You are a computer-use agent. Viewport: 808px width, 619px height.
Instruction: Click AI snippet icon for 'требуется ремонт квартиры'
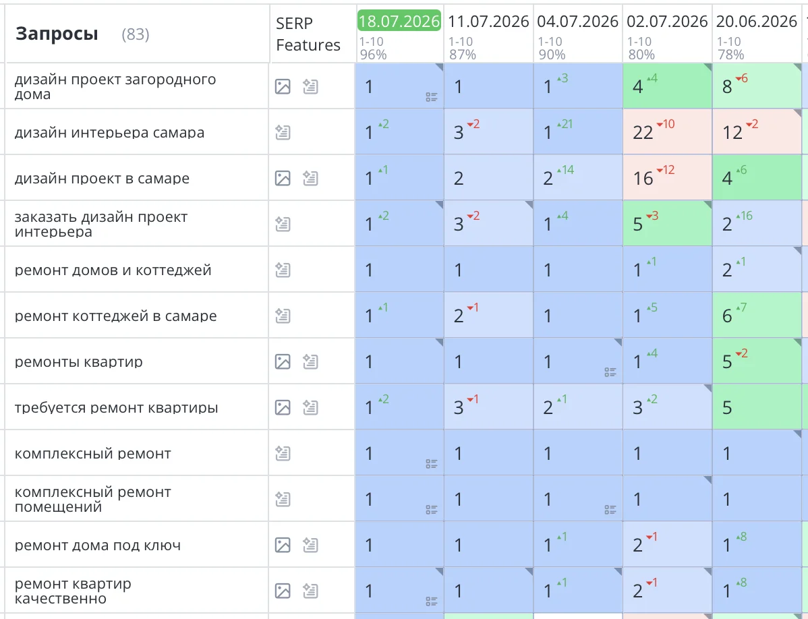click(x=310, y=407)
